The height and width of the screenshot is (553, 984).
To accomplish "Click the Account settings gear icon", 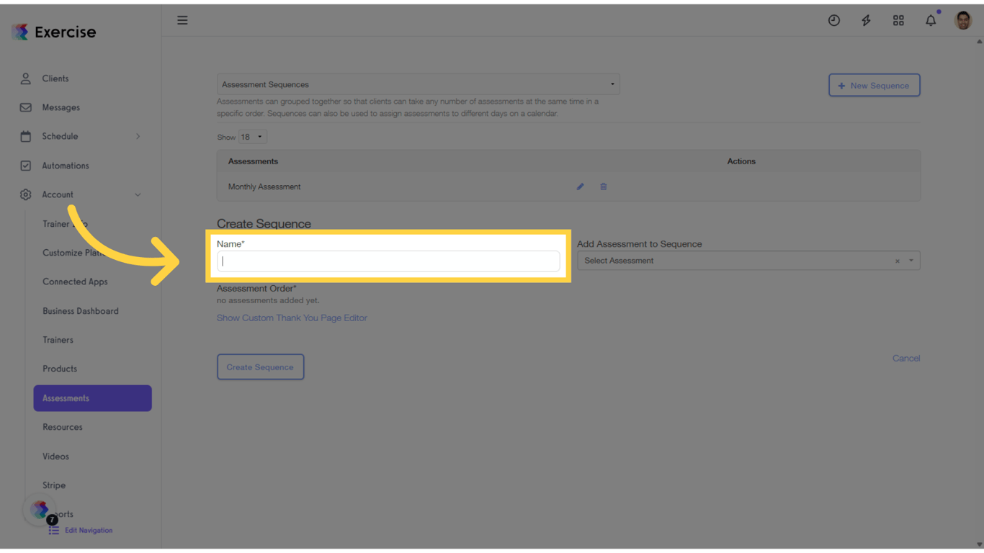I will (x=24, y=194).
